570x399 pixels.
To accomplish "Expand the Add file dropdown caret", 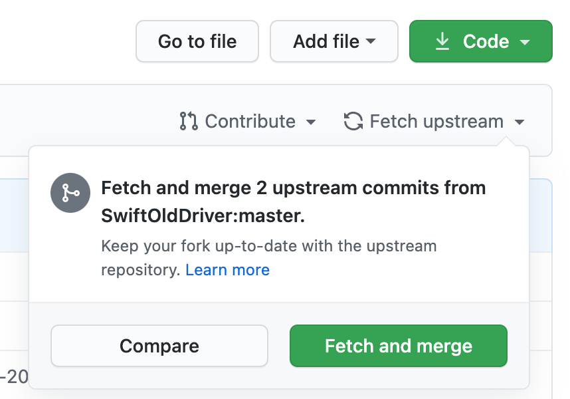I will [371, 41].
